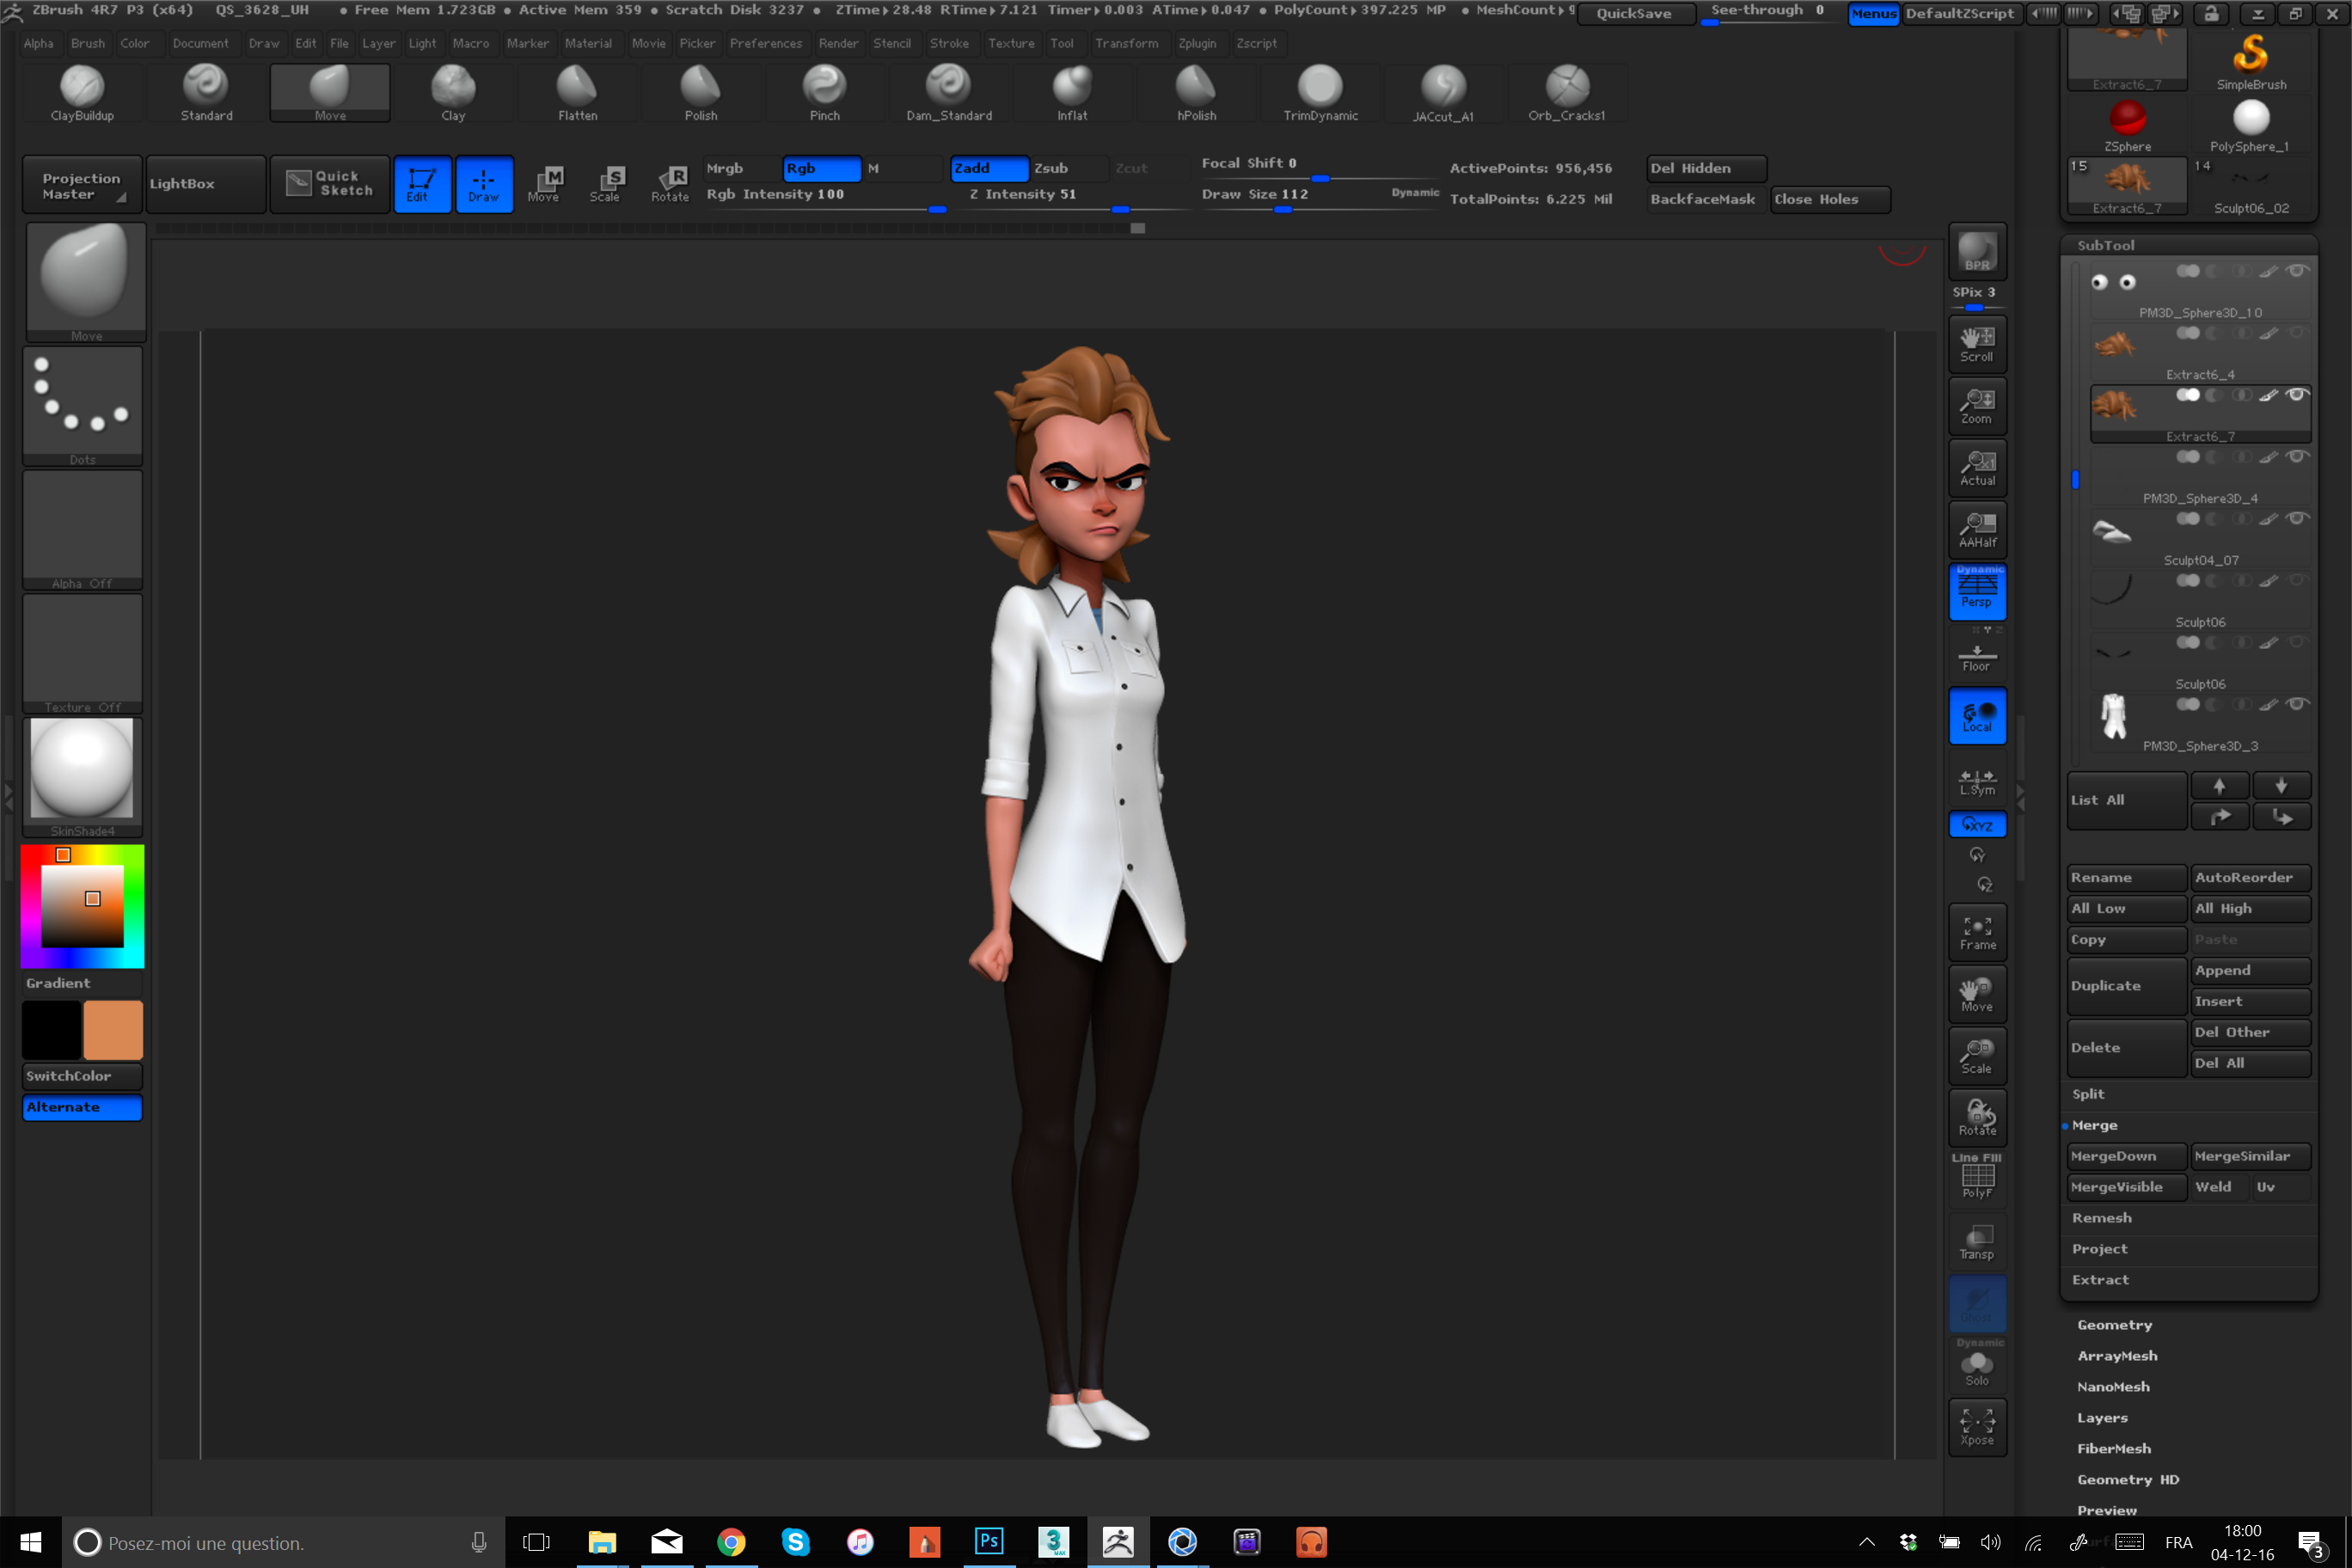Expand the NanoMesh section

pyautogui.click(x=2113, y=1387)
